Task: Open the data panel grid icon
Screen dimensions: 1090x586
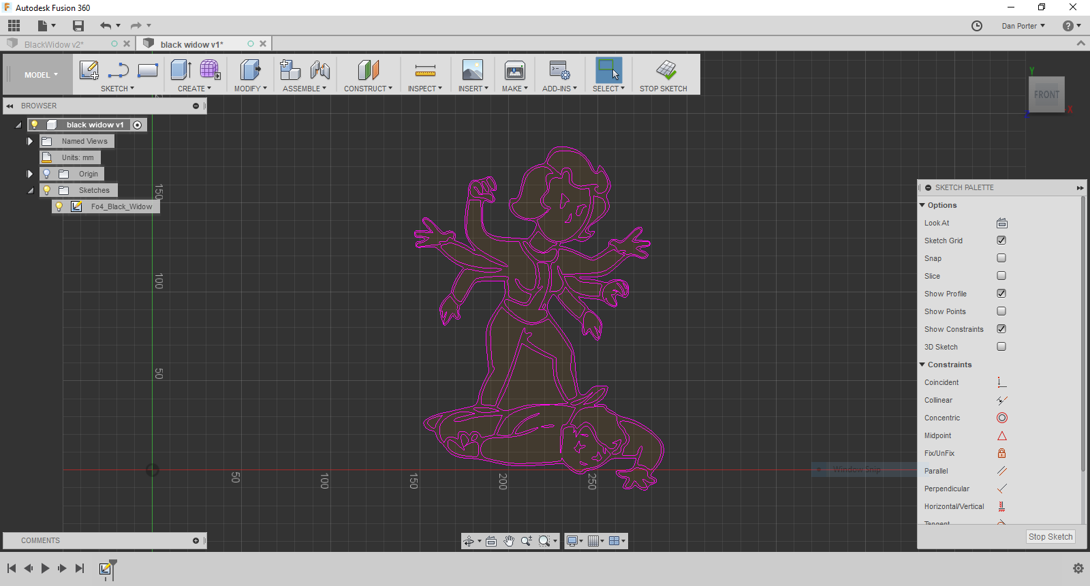Action: 14,26
